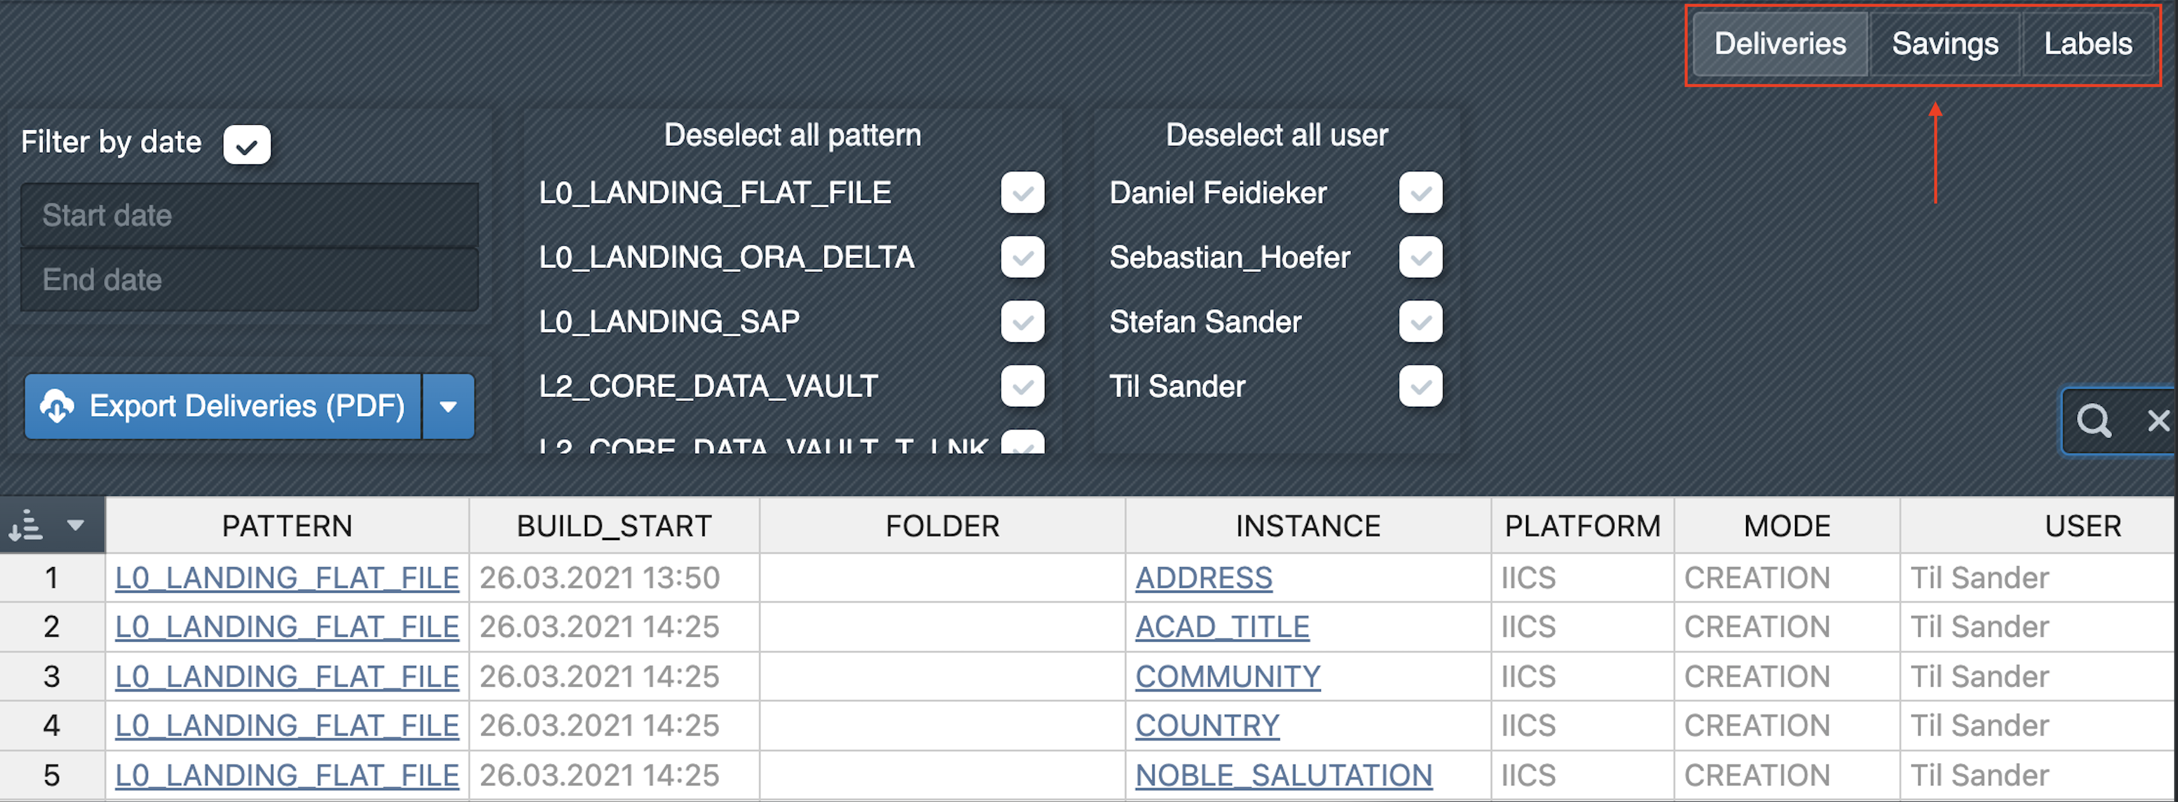Screen dimensions: 2178x802
Task: Click the search magnifier icon
Action: 2093,420
